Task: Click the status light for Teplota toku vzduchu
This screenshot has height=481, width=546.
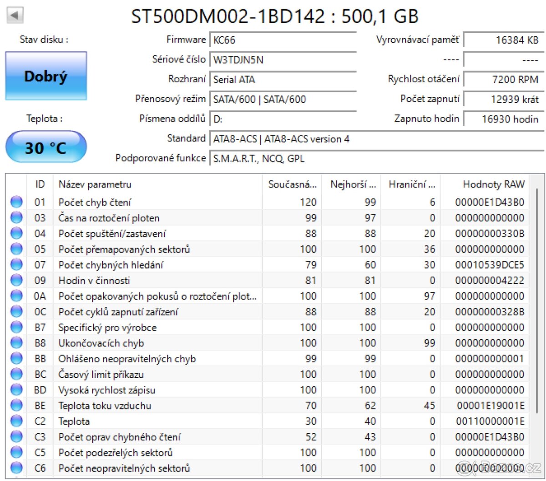Action: click(16, 406)
